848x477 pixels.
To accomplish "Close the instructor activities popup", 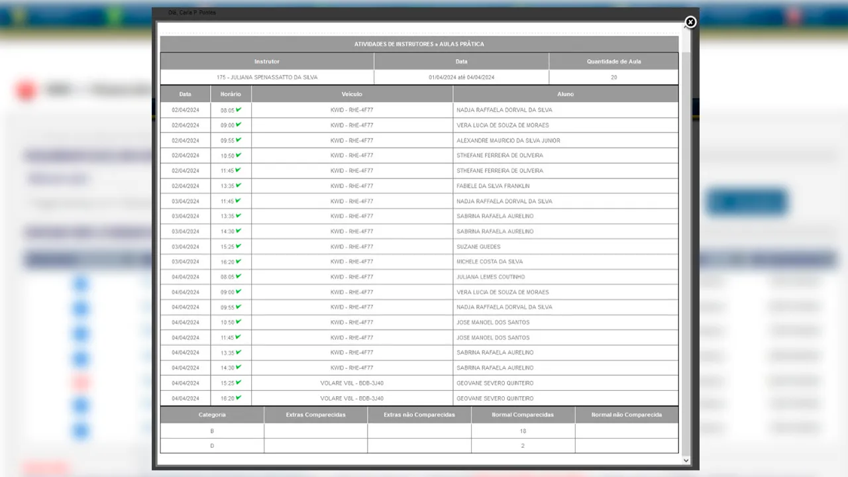I will click(690, 23).
